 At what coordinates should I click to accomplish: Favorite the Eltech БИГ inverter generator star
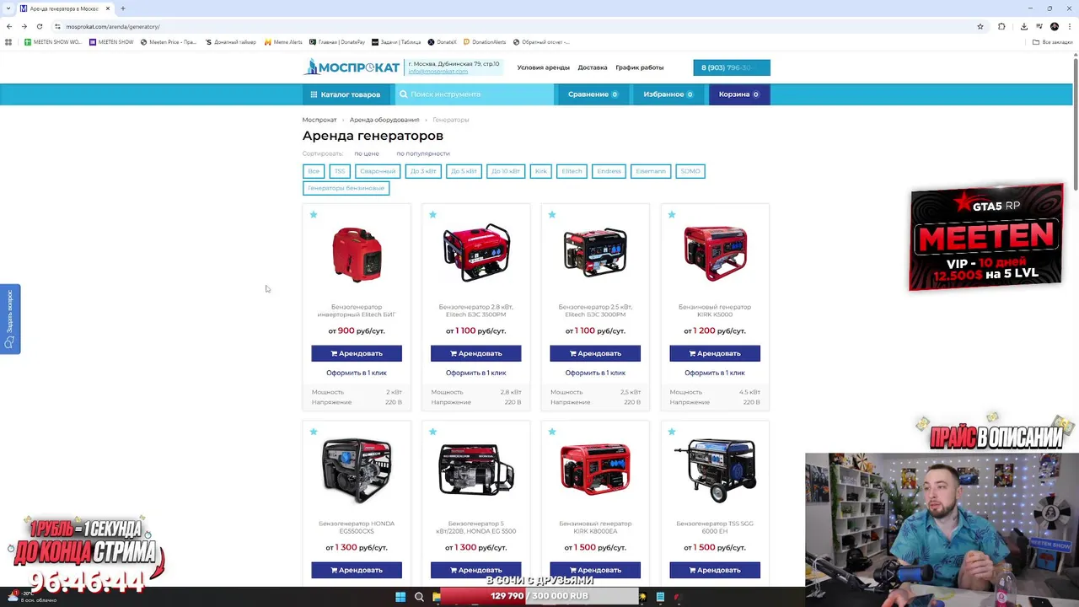pos(314,215)
